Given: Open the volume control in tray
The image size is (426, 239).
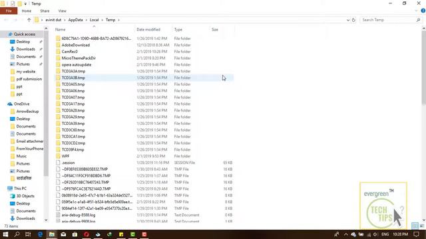Looking at the screenshot, I should click(375, 234).
